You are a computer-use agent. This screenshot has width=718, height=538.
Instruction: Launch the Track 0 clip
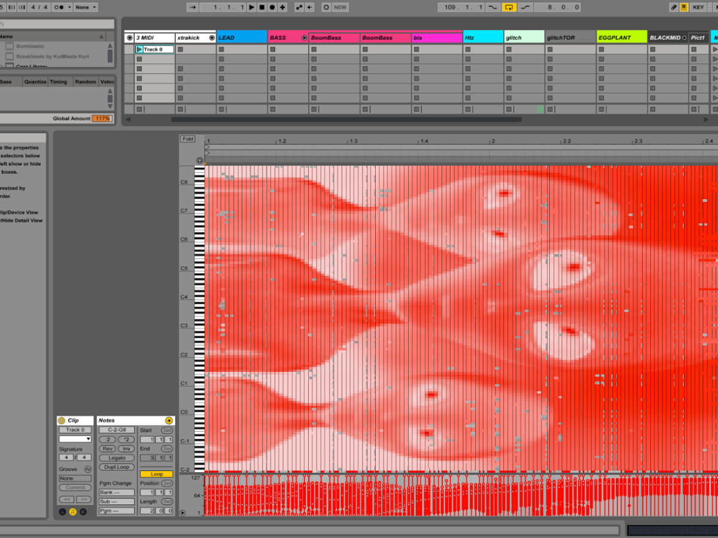pos(139,50)
